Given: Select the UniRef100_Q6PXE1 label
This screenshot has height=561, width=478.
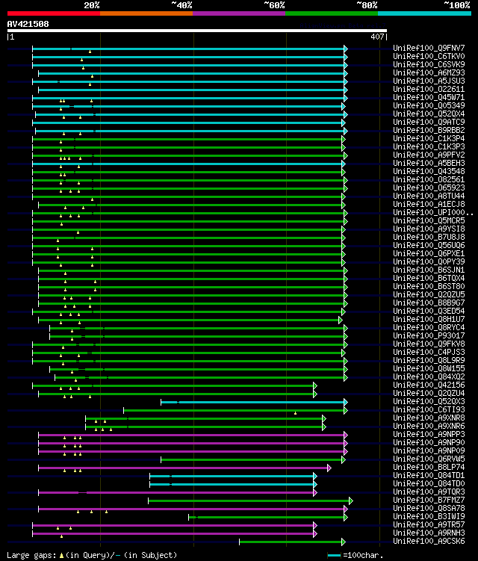Looking at the screenshot, I should 429,254.
